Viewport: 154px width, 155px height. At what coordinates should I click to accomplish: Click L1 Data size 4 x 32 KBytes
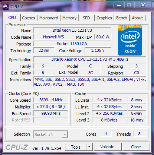pyautogui.click(x=109, y=100)
